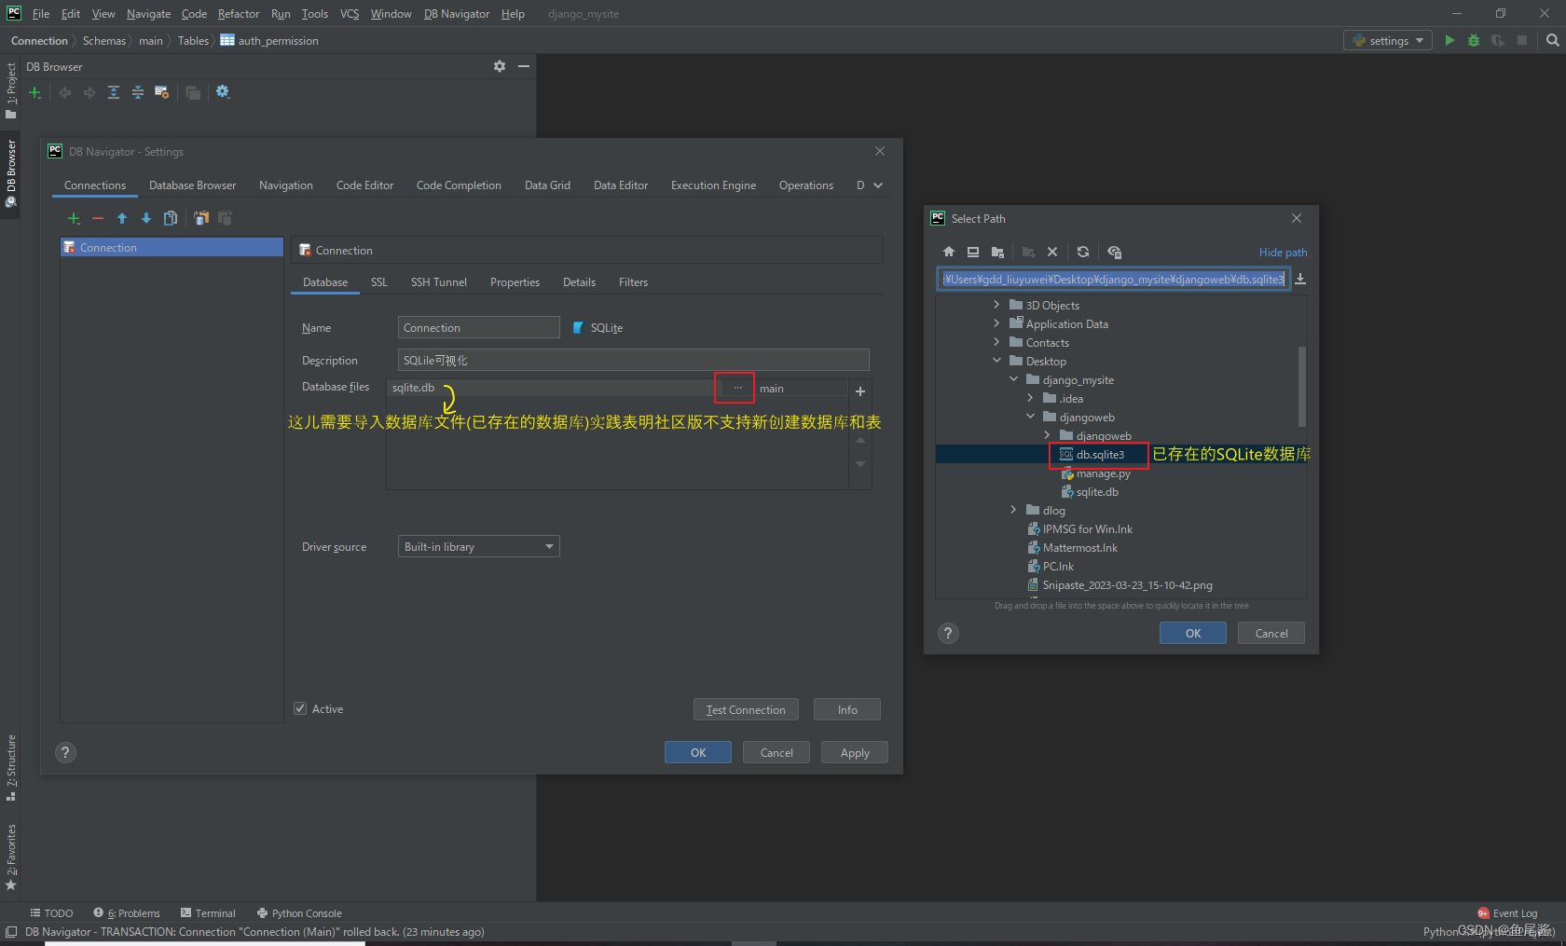Toggle show hidden files icon in Select Path
The width and height of the screenshot is (1566, 946).
[1114, 252]
